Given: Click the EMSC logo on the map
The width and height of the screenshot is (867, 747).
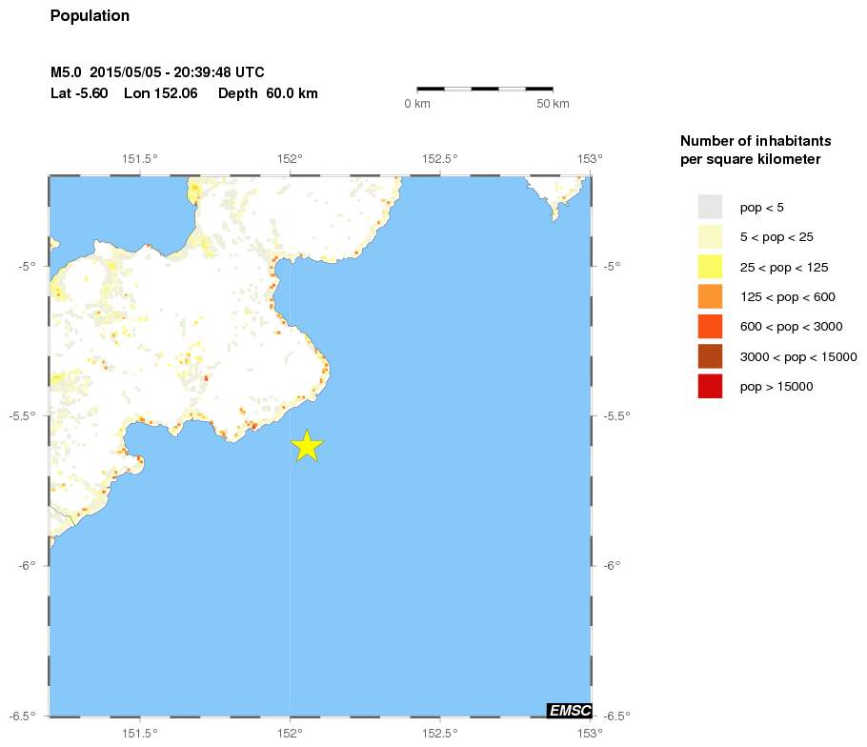Looking at the screenshot, I should click(570, 710).
